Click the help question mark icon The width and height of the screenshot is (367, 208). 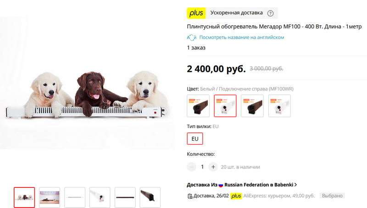[270, 13]
